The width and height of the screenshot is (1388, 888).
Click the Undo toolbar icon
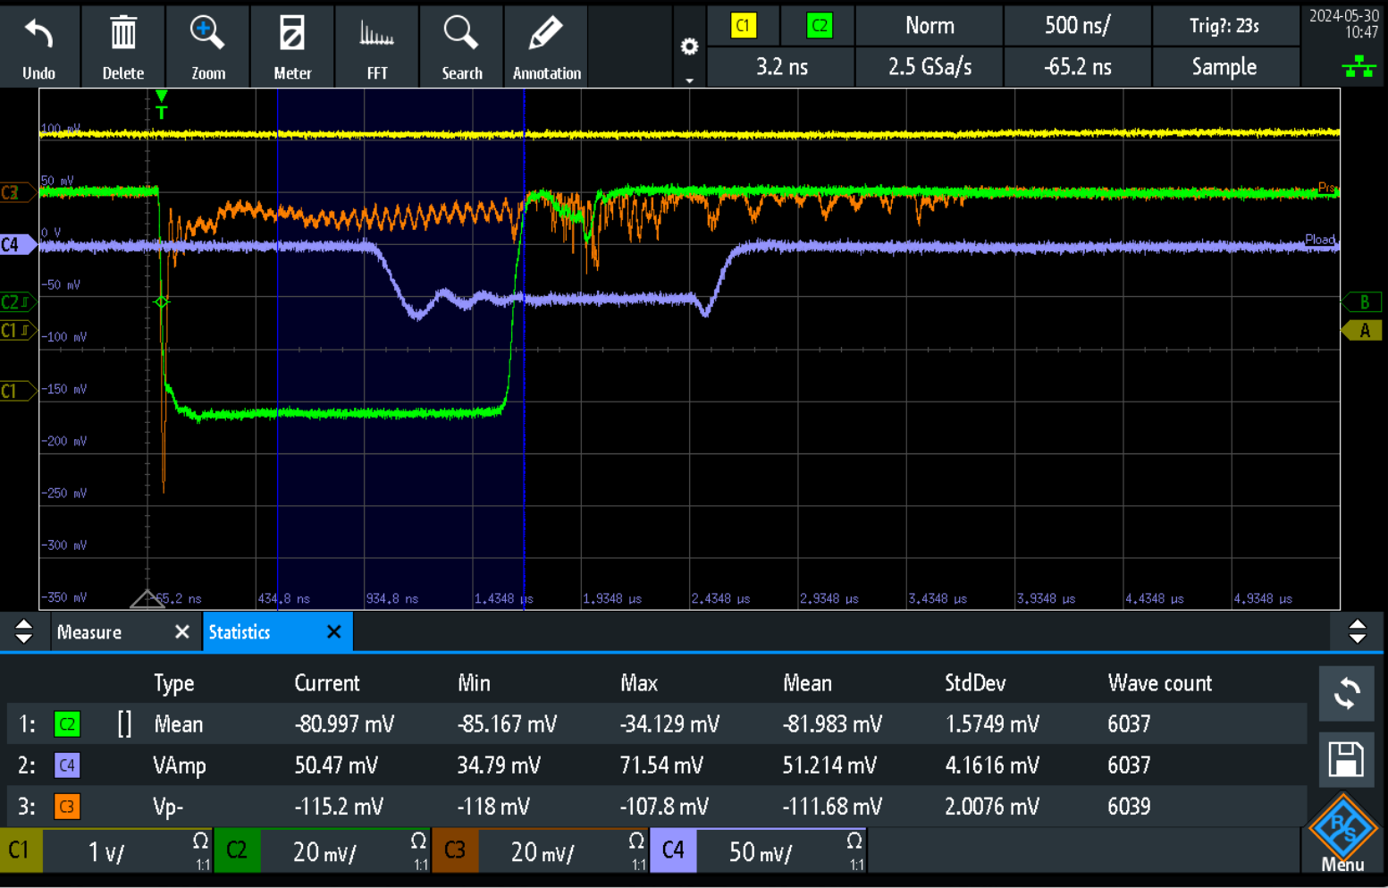38,47
